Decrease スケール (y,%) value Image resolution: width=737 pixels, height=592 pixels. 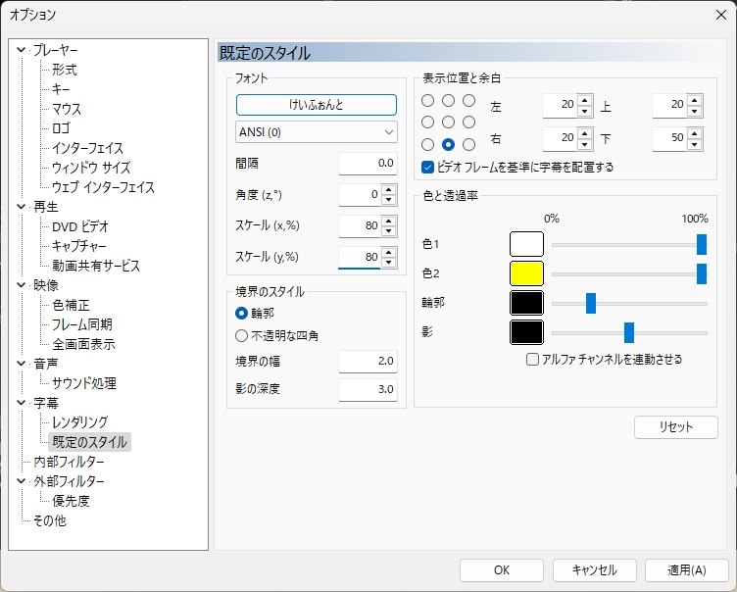[x=389, y=262]
